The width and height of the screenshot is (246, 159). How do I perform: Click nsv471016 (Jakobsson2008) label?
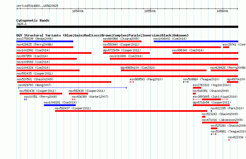click(223, 120)
